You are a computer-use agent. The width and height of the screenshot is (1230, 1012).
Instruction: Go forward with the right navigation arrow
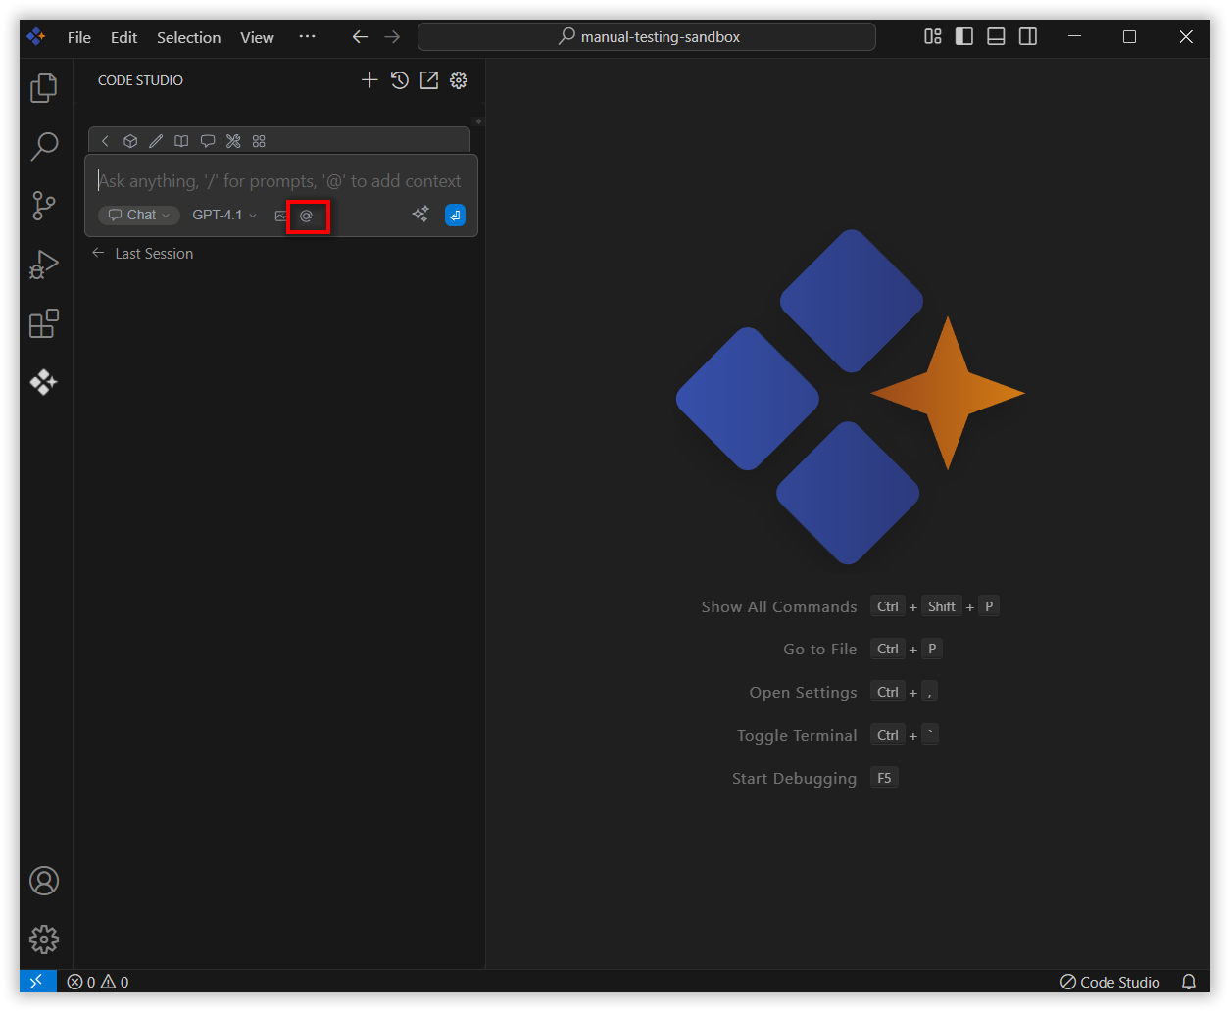[x=392, y=36]
